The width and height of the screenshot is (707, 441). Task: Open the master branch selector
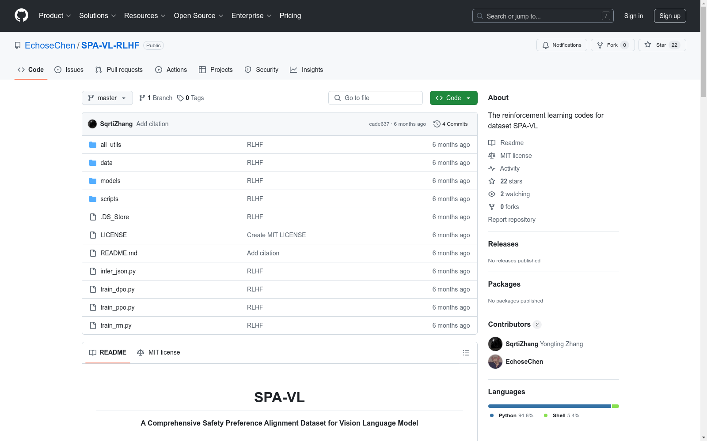tap(107, 98)
